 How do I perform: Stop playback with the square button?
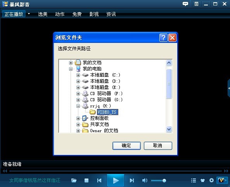pyautogui.click(x=86, y=180)
